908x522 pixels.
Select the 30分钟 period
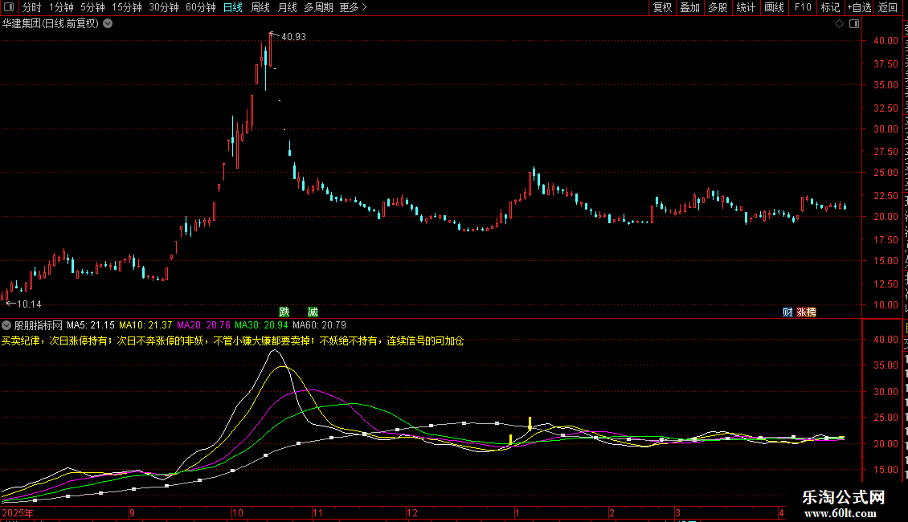click(164, 7)
